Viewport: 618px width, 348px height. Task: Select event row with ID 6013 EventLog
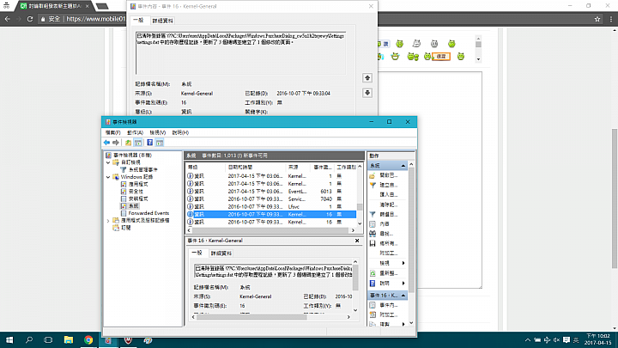click(271, 192)
